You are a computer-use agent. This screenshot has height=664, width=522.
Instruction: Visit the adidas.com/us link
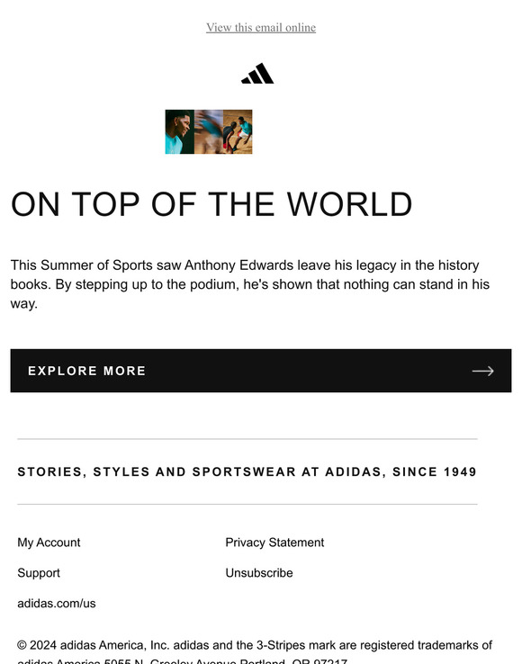[x=57, y=604]
